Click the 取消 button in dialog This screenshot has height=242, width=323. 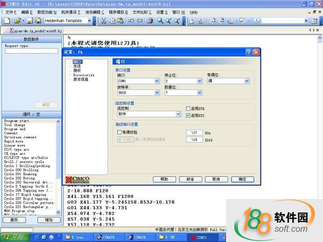click(x=216, y=179)
